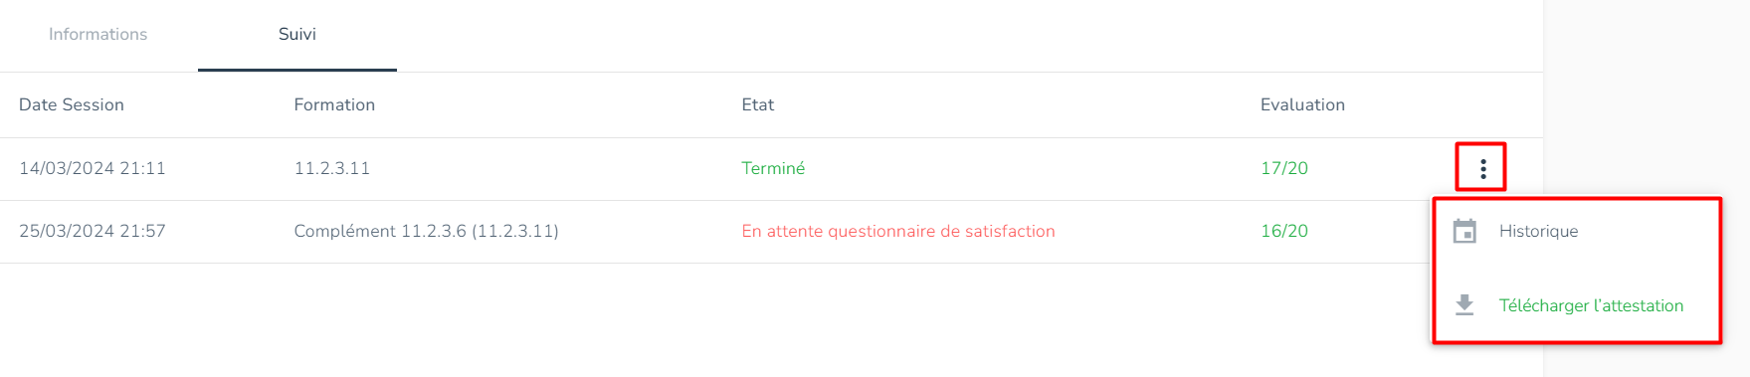Image resolution: width=1750 pixels, height=377 pixels.
Task: Click the Date Session column header
Action: pos(72,104)
